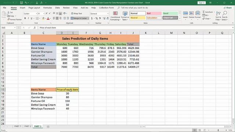Click the Cut scissors icon
The height and width of the screenshot is (132, 235).
8,12
